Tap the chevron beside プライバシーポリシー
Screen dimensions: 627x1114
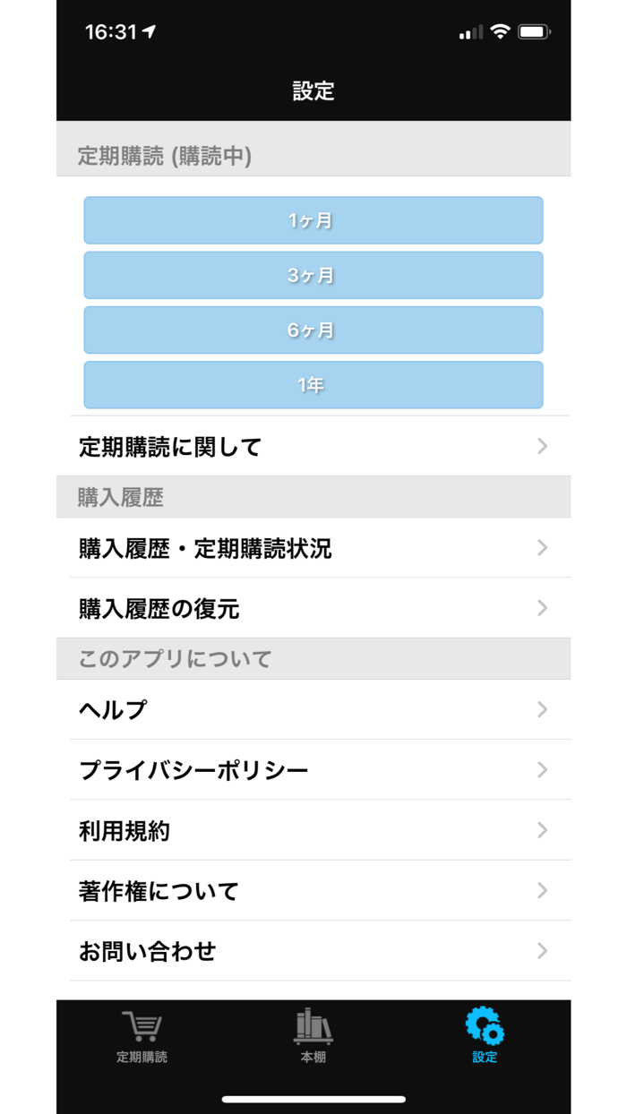click(542, 770)
